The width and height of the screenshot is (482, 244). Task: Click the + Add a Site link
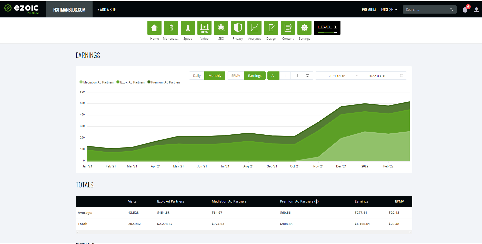tap(107, 10)
